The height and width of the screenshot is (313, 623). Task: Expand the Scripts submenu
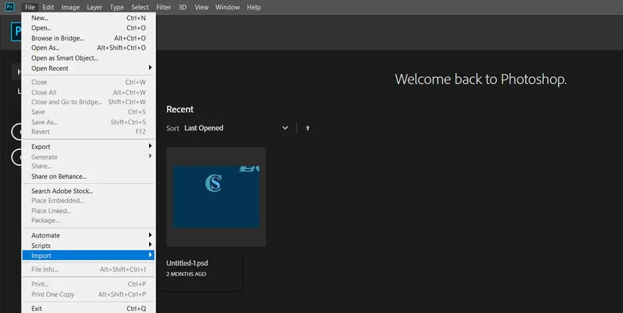click(89, 246)
